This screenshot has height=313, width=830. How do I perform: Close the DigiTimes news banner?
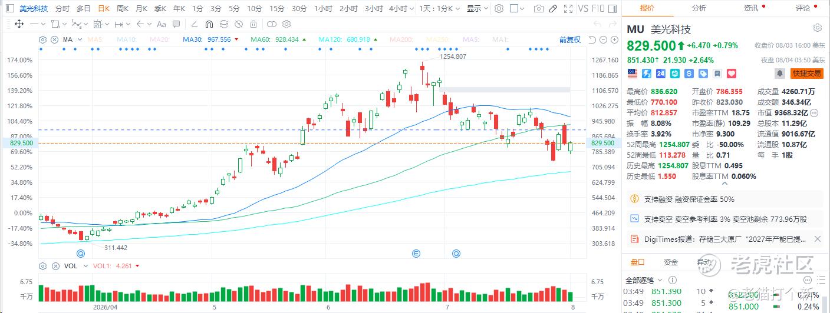817,239
